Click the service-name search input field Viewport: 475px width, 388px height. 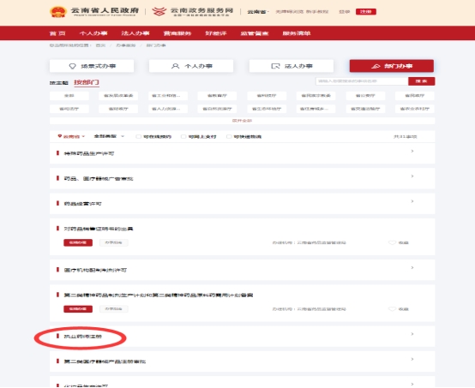point(362,81)
